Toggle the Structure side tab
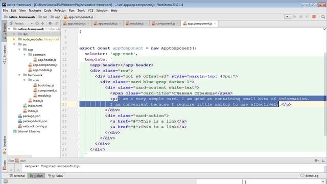Image resolution: width=327 pixels, height=184 pixels. (5, 55)
